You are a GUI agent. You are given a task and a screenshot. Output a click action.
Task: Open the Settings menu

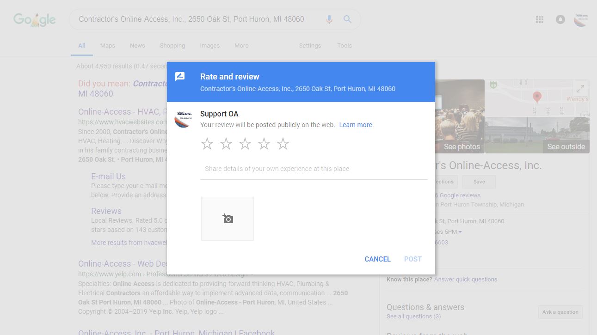[310, 46]
